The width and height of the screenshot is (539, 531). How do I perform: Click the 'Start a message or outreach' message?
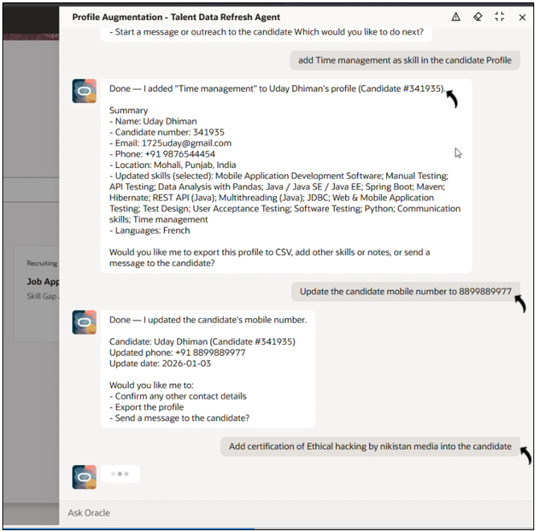tap(266, 33)
